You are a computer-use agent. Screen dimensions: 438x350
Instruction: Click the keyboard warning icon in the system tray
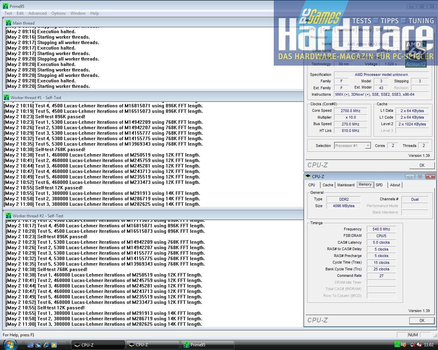404,345
